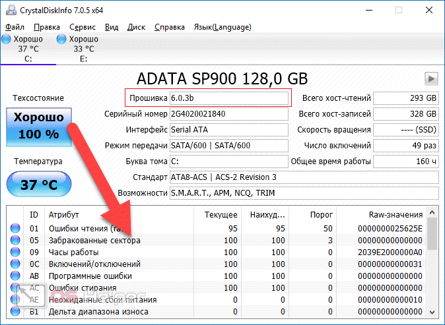Open the Файл menu
The width and height of the screenshot is (445, 325).
(x=15, y=27)
